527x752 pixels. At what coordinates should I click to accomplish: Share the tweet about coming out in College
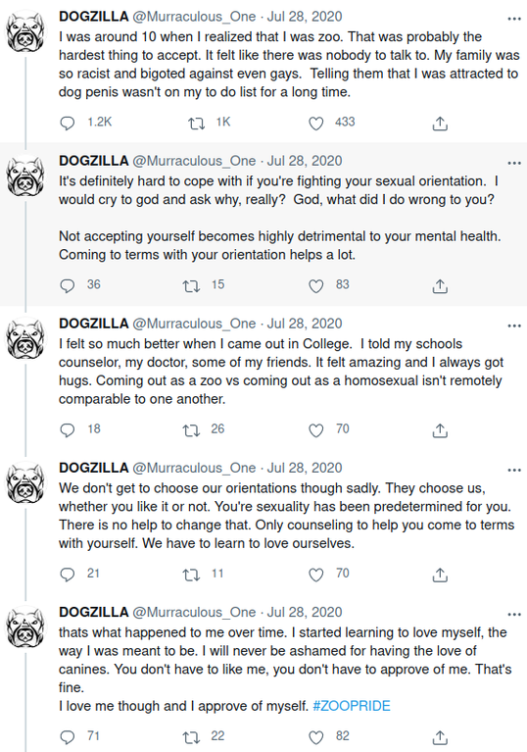point(440,430)
